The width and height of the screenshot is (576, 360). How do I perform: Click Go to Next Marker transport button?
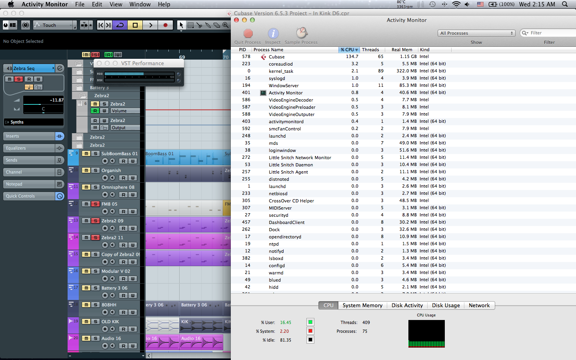pyautogui.click(x=108, y=25)
